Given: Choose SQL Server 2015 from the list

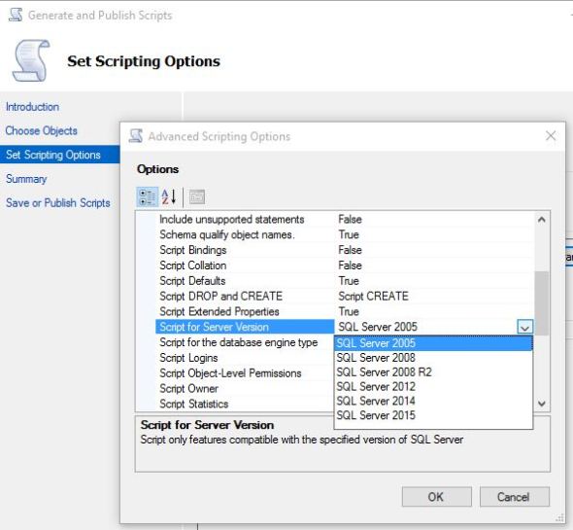Looking at the screenshot, I should 433,415.
